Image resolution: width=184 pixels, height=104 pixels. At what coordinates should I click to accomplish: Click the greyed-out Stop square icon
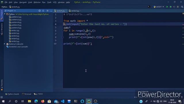coord(178,7)
